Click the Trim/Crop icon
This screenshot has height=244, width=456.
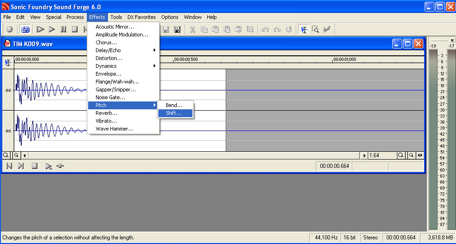(x=250, y=30)
